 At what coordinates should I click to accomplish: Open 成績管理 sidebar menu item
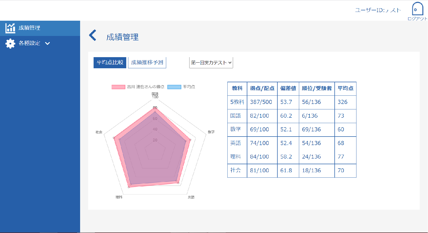29,28
